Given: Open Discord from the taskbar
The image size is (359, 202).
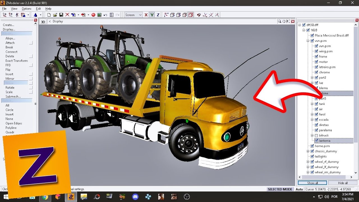Looking at the screenshot, I should 135,197.
